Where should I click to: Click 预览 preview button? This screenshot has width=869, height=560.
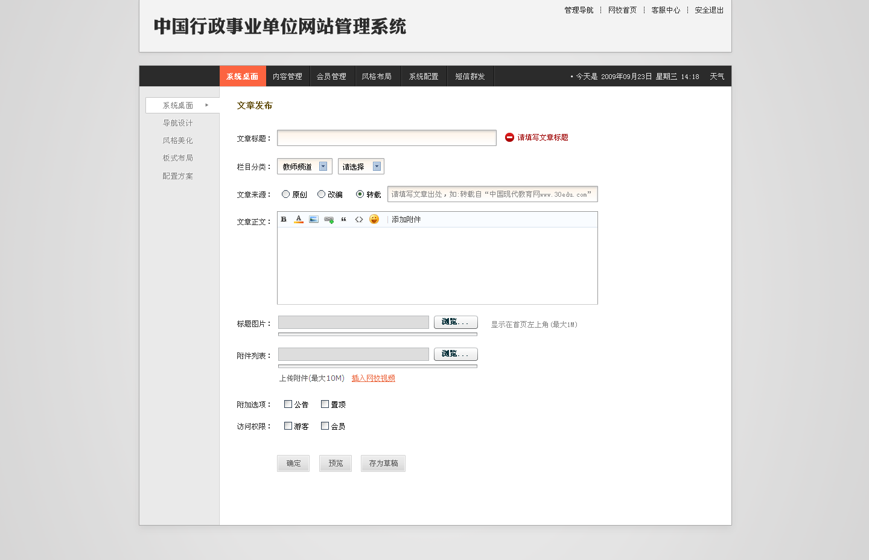click(336, 463)
